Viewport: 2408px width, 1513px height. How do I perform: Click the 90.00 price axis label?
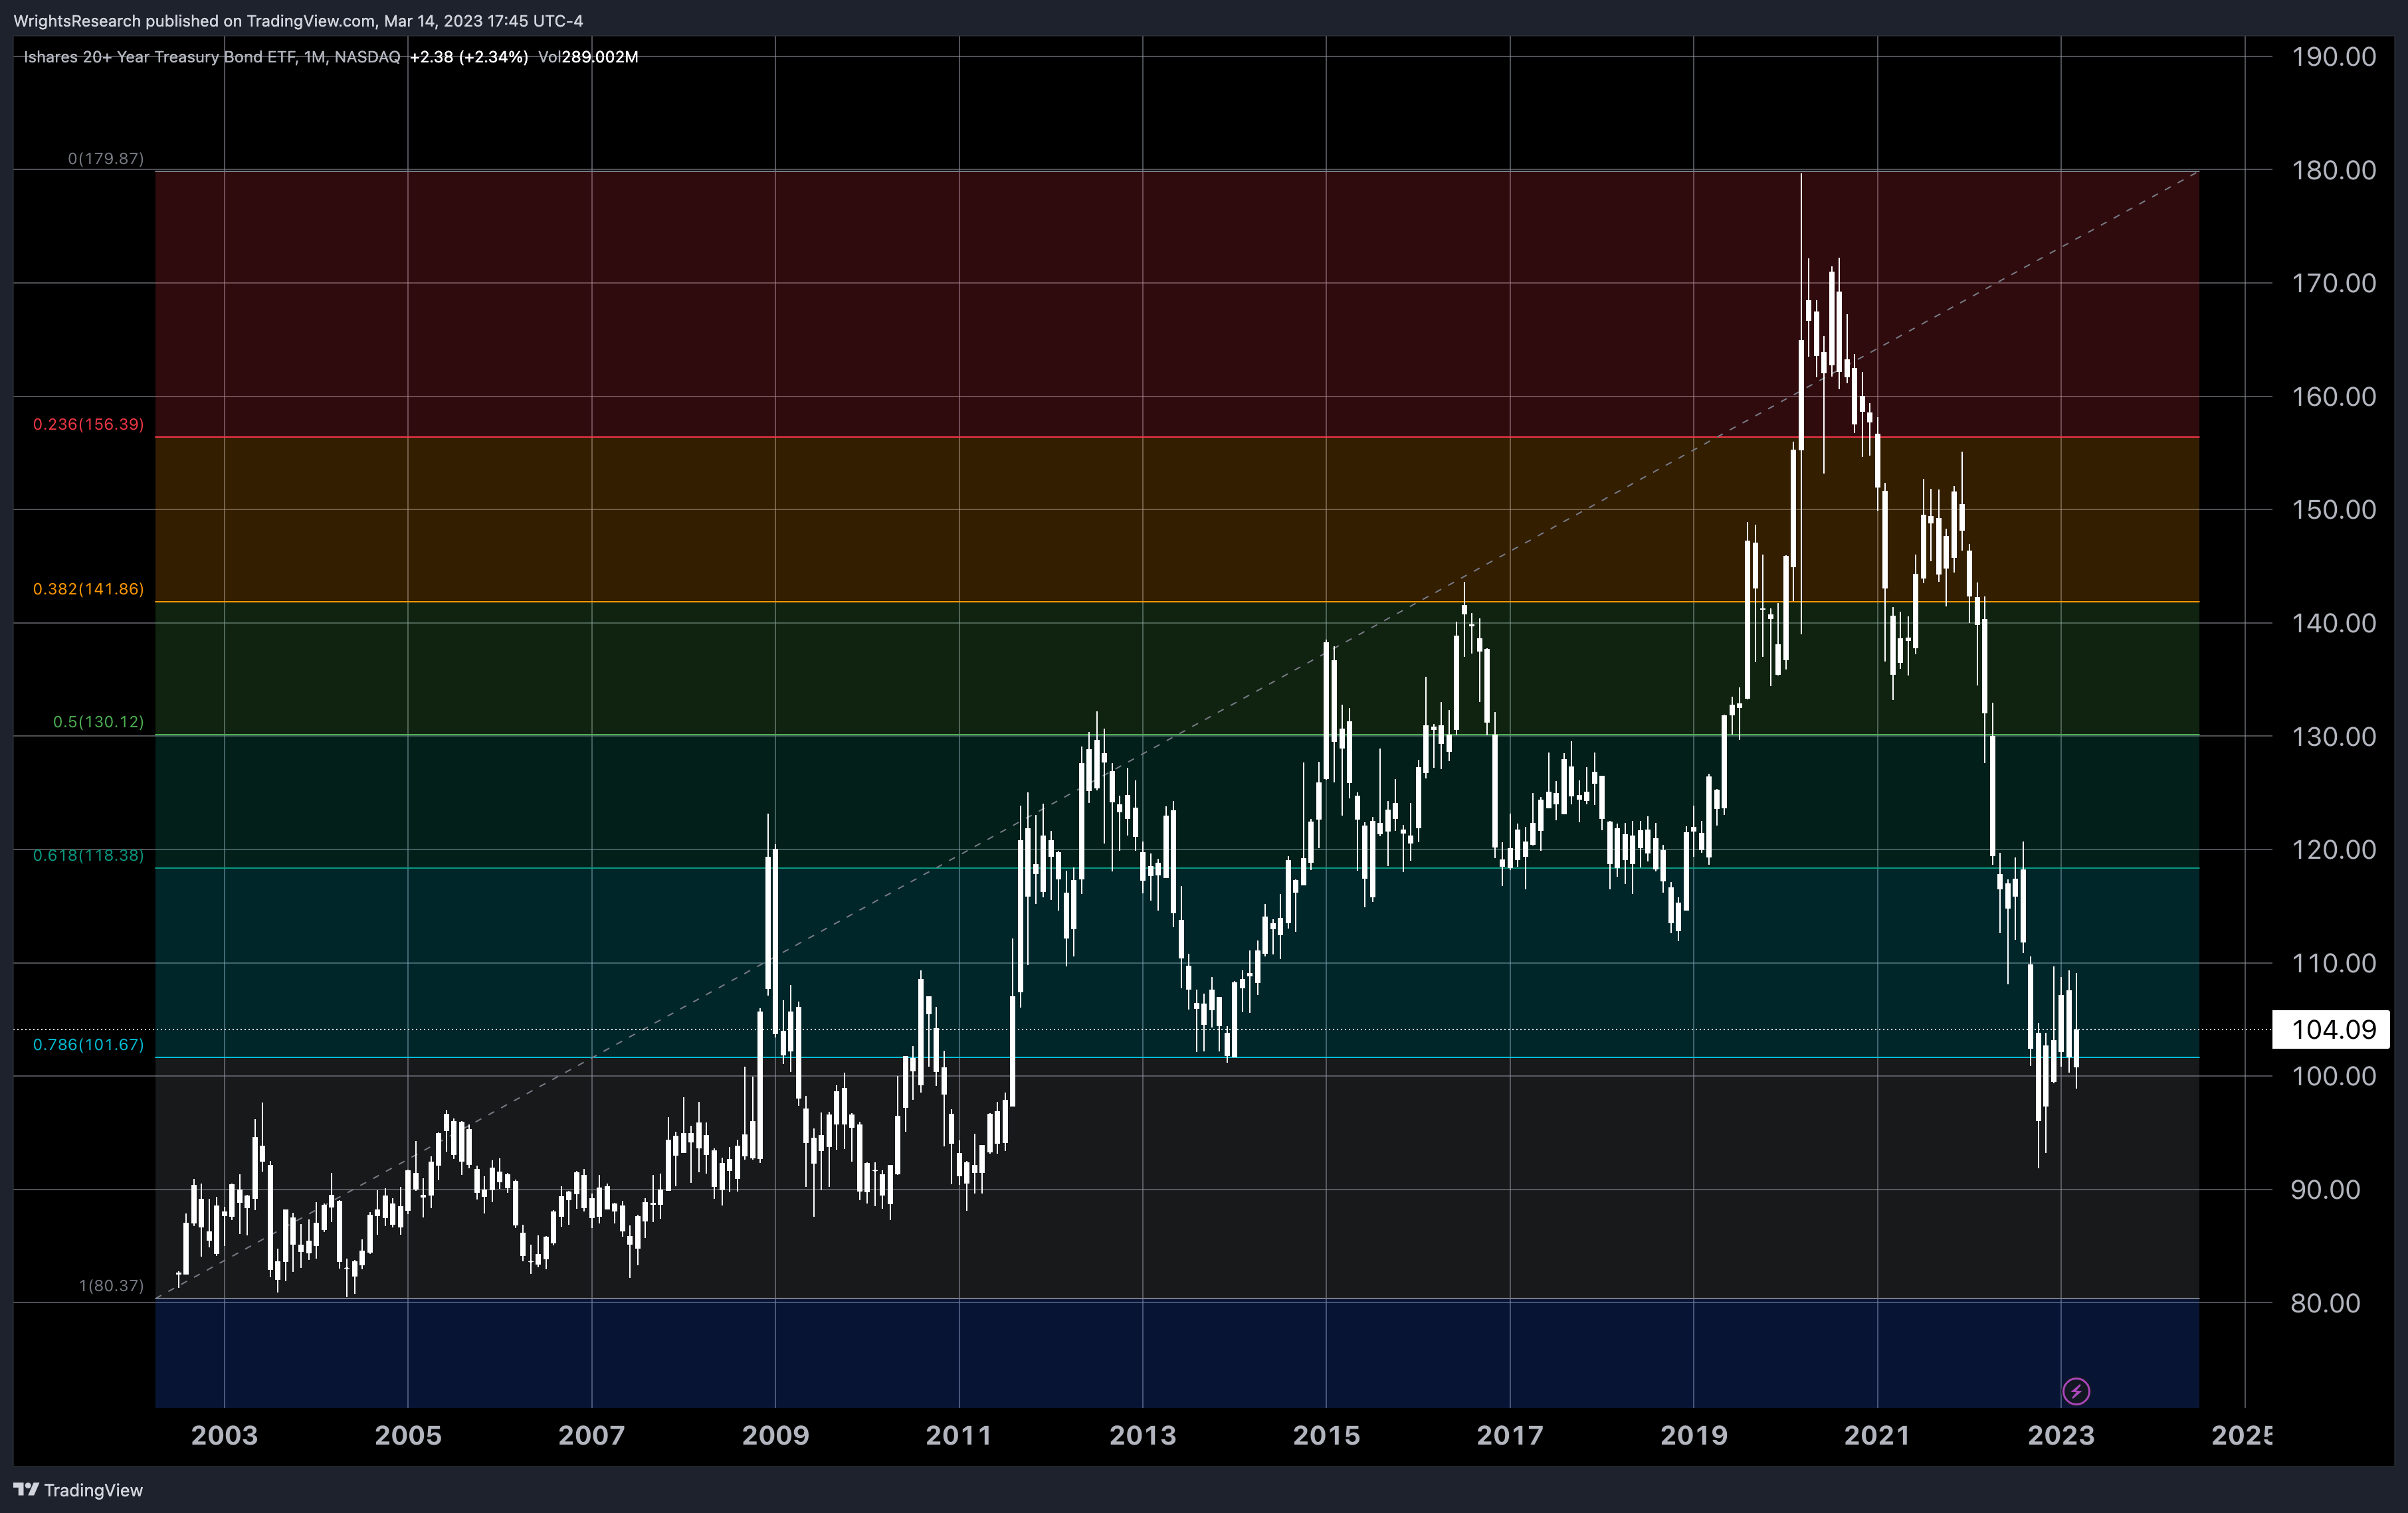pyautogui.click(x=2326, y=1190)
